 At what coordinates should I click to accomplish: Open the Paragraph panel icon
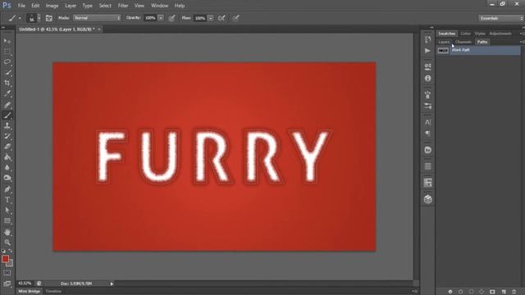pyautogui.click(x=427, y=133)
